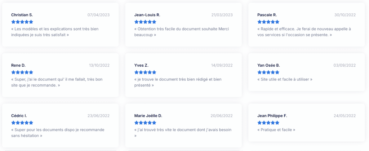Click the star rating under Jean Philippe F.
The width and height of the screenshot is (369, 151).
268,123
